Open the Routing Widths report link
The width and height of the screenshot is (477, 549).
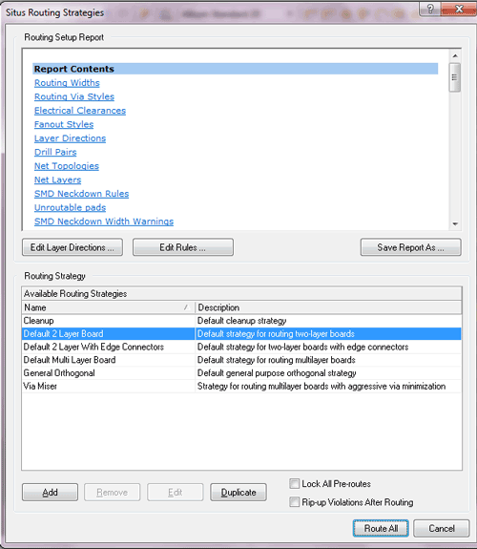67,83
